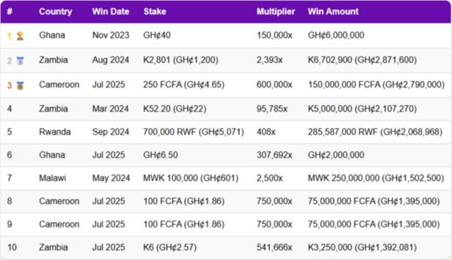Click the Win Date column header
Viewport: 452px width, 260px height.
click(110, 11)
